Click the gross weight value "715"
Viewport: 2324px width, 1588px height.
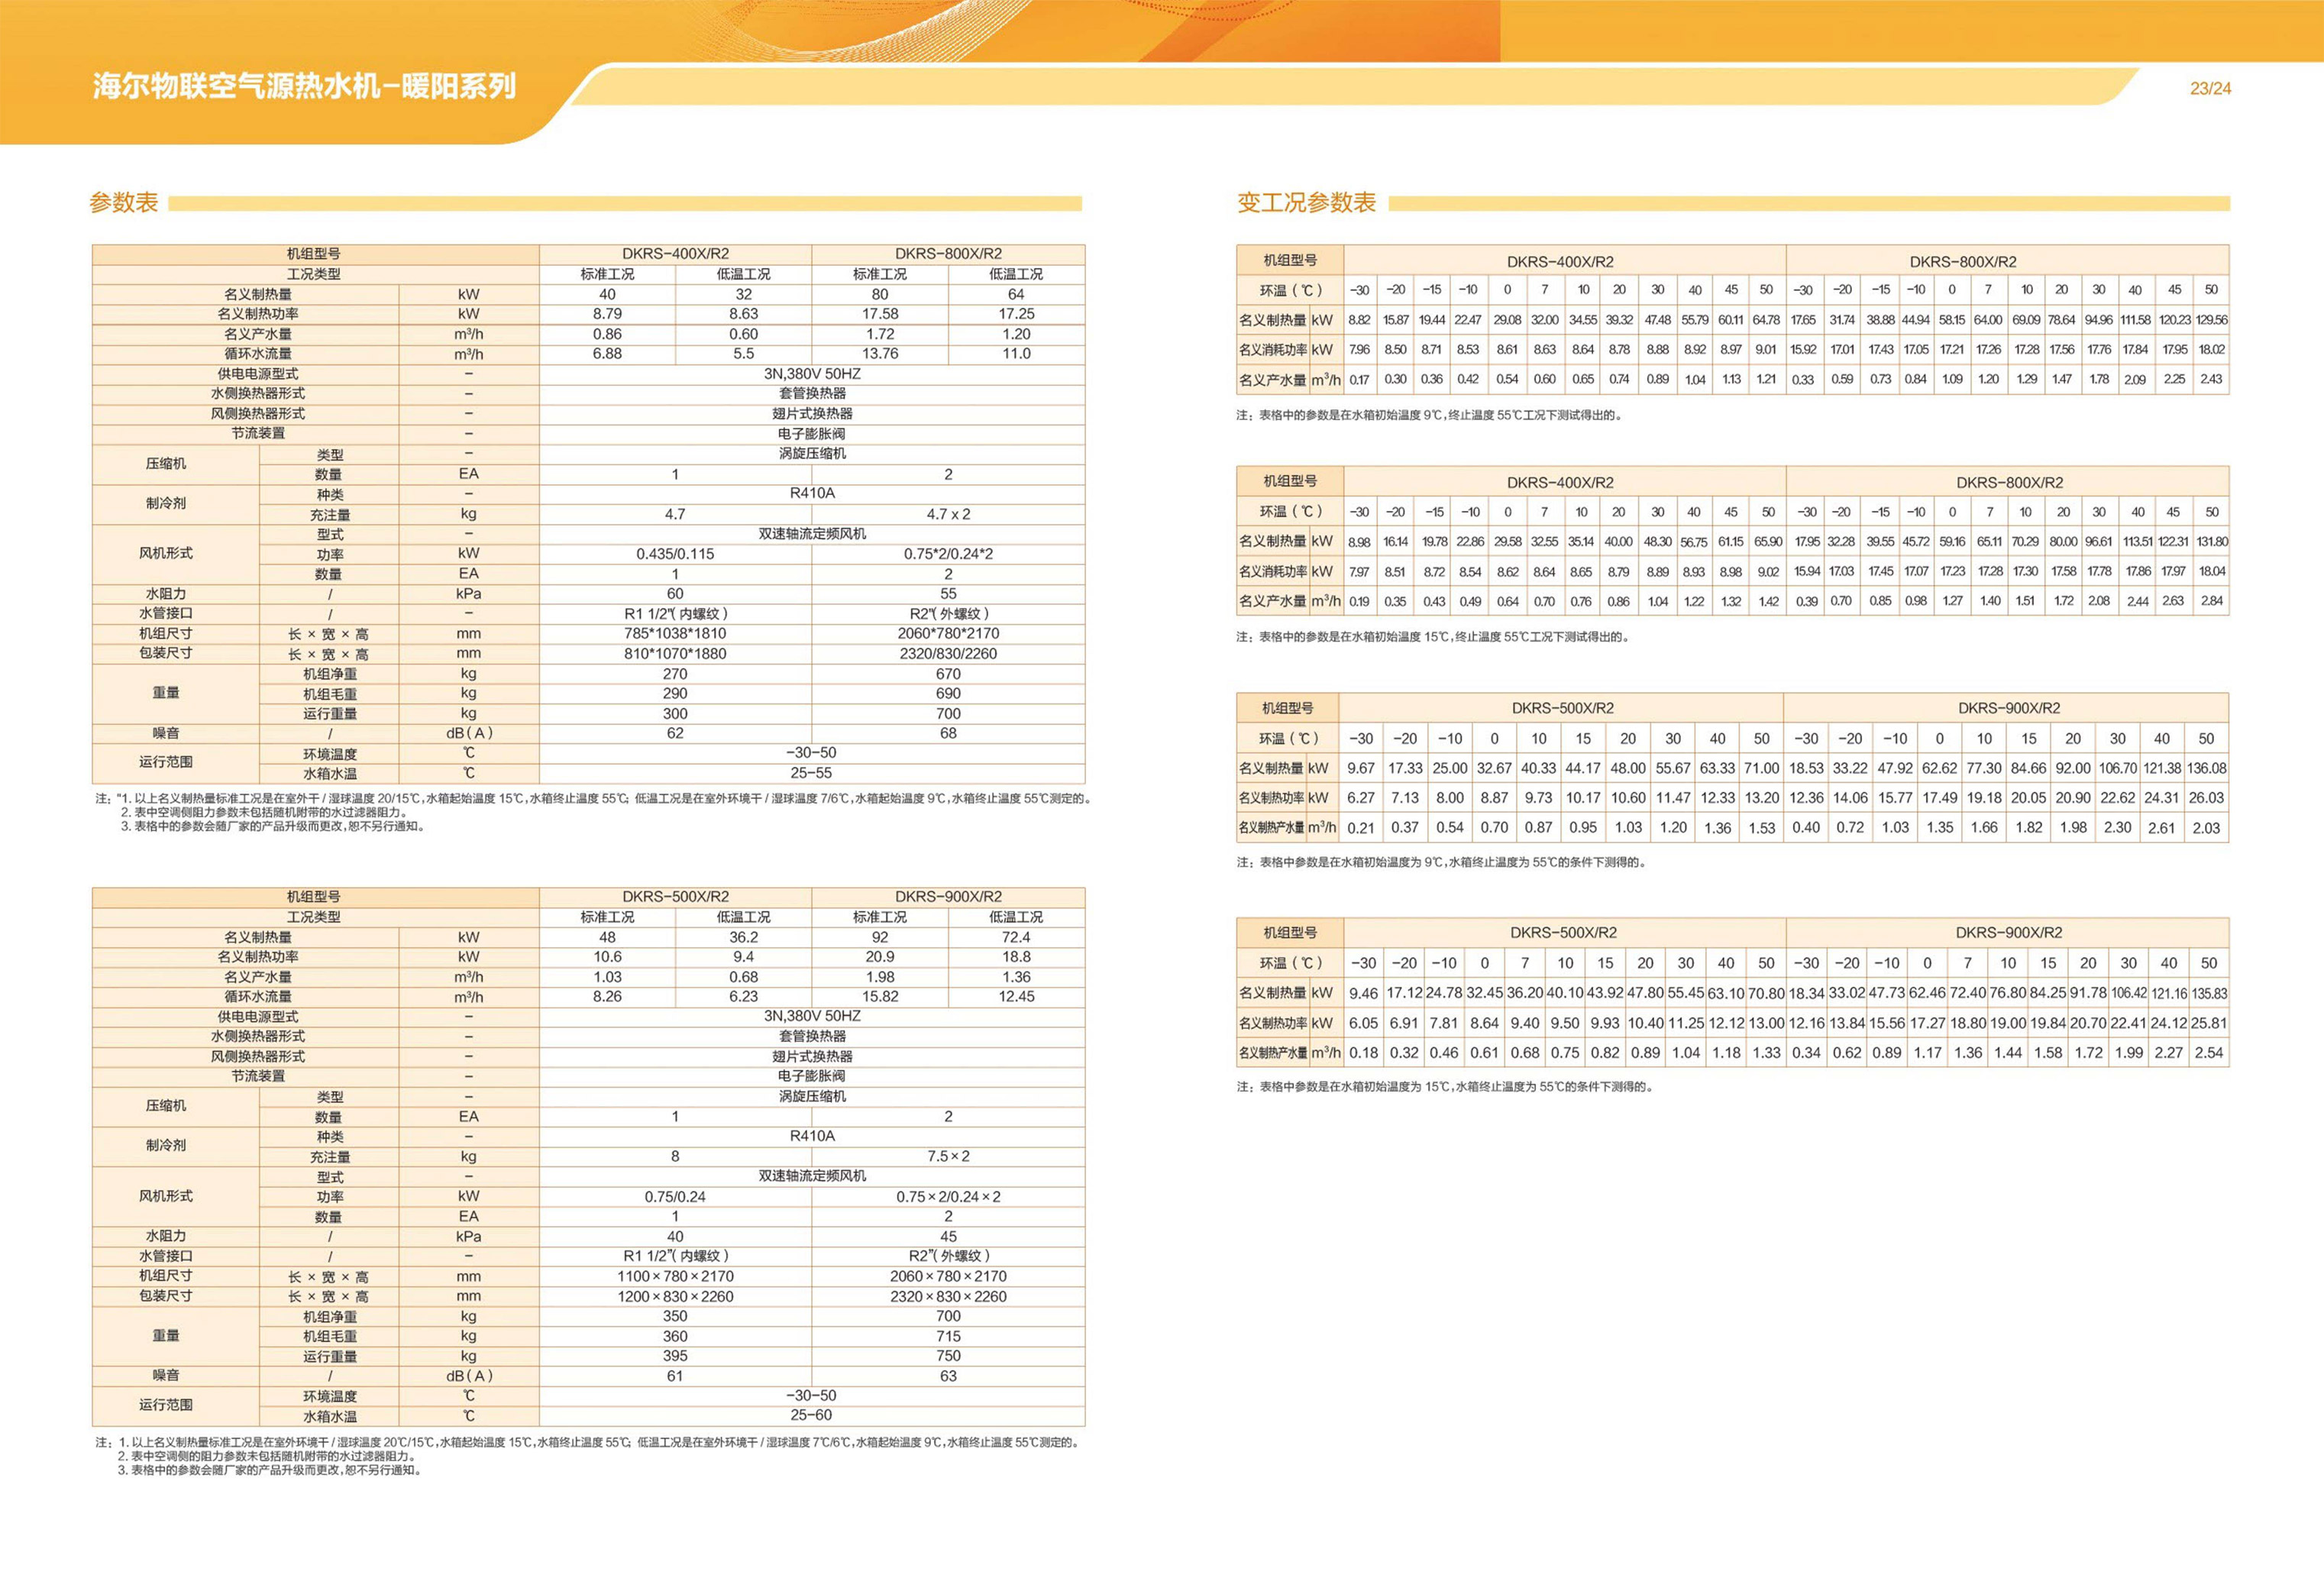[x=948, y=1336]
